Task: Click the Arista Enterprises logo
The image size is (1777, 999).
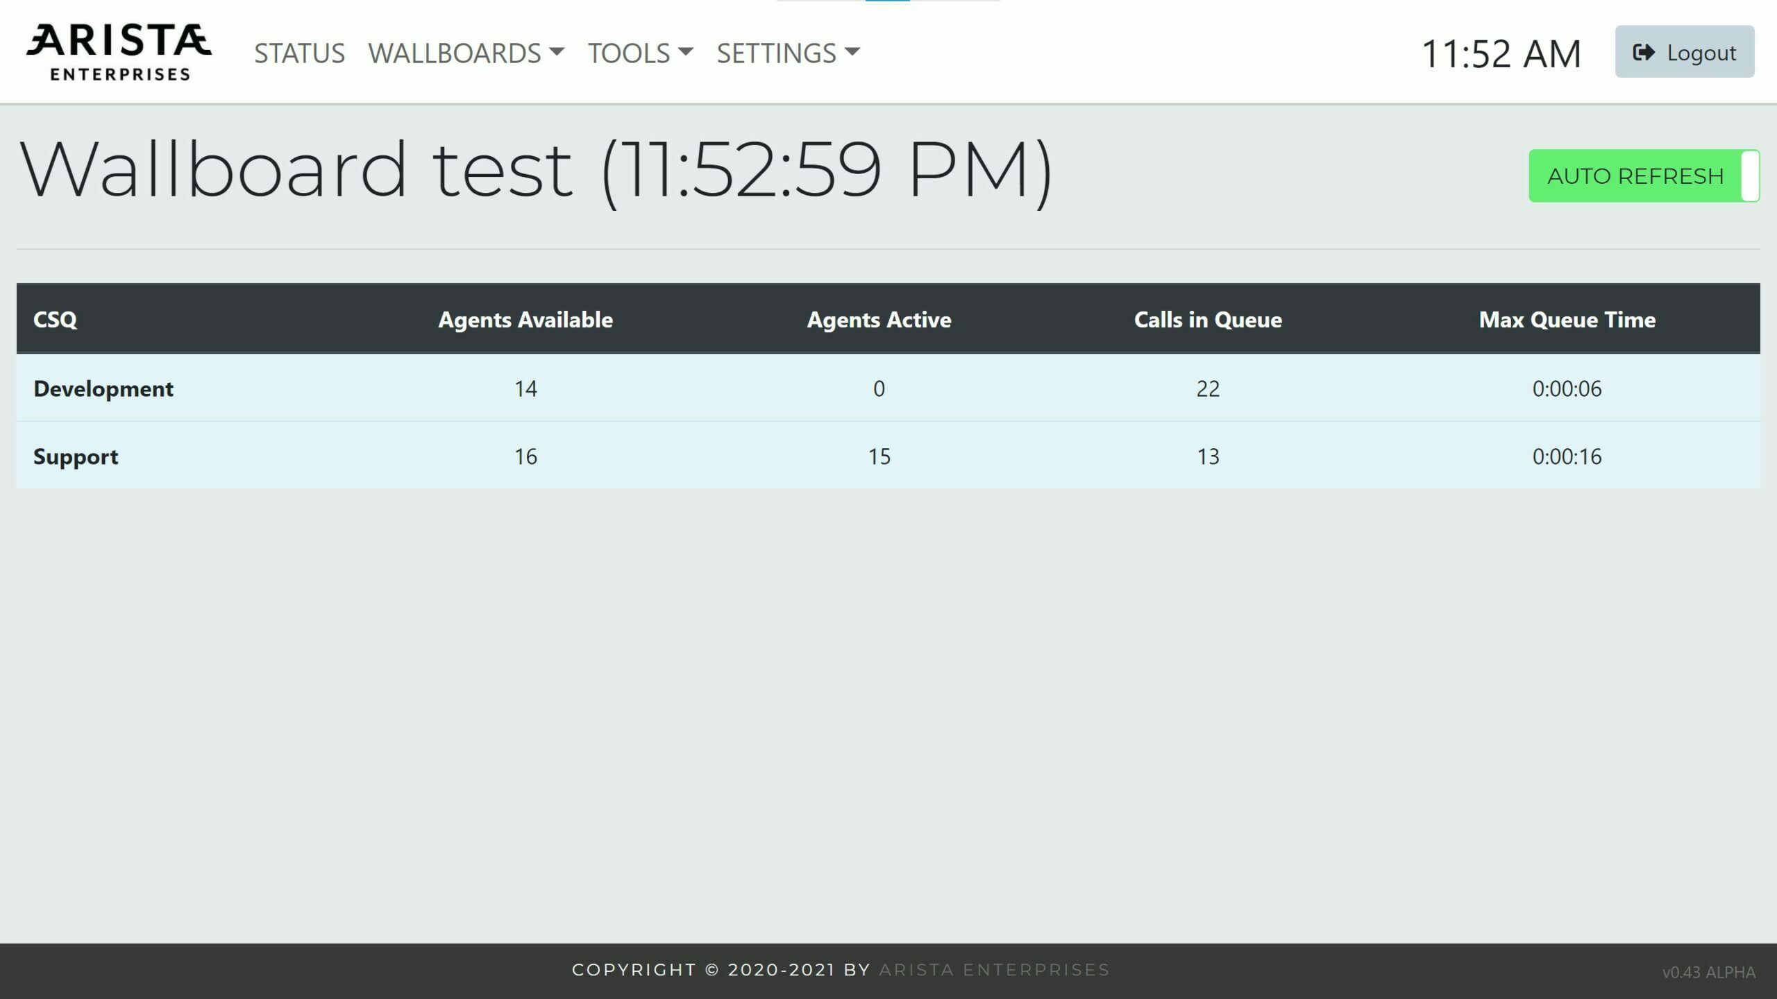Action: 119,52
